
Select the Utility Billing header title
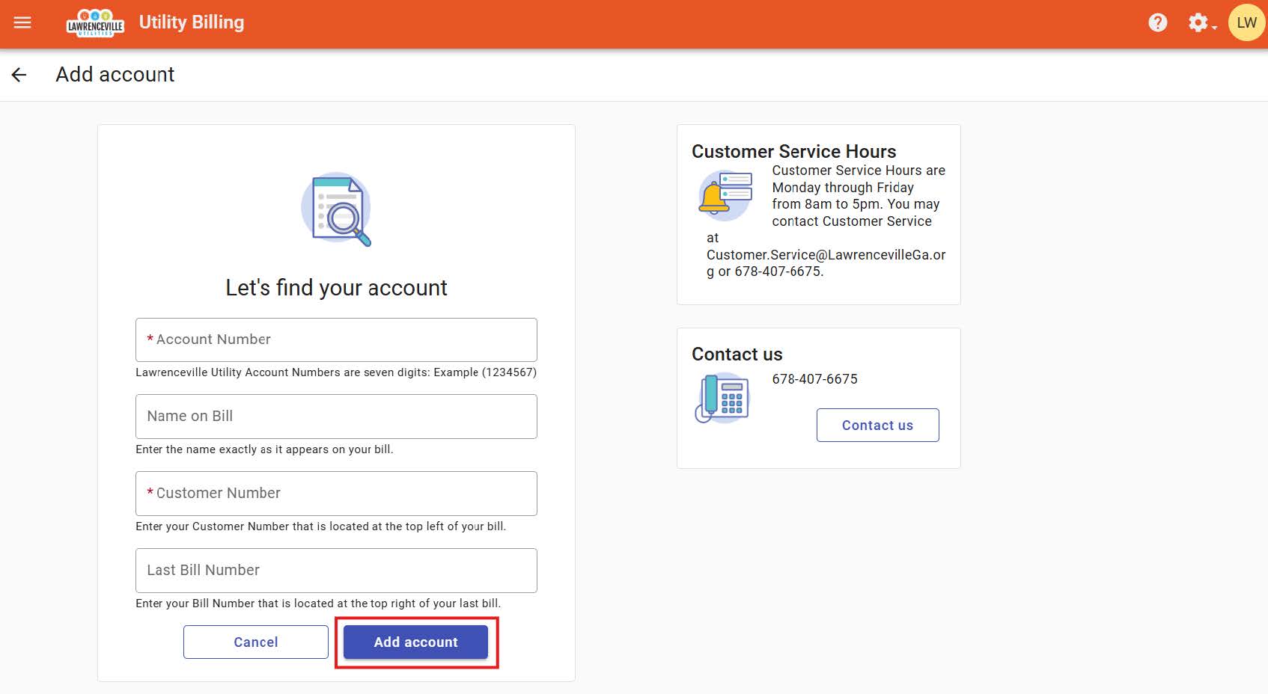click(x=191, y=22)
